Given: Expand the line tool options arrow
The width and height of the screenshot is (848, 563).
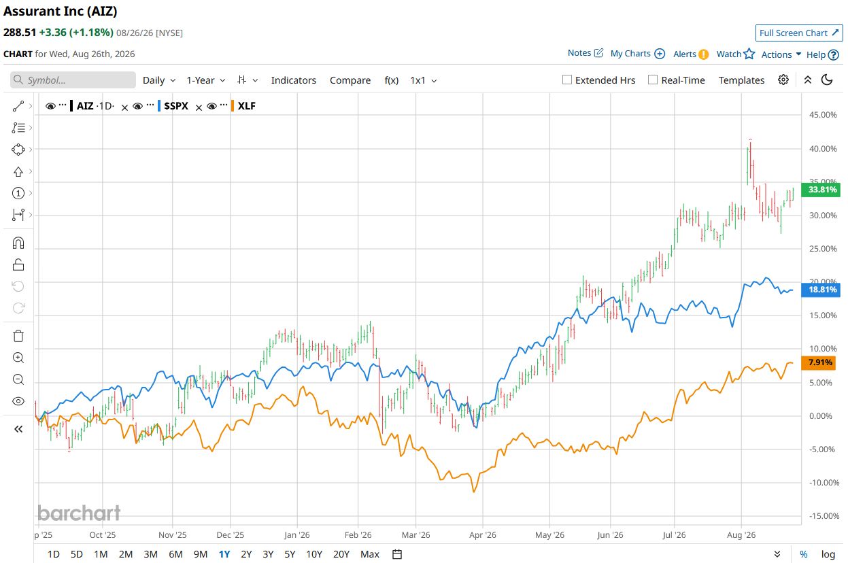Looking at the screenshot, I should coord(30,106).
